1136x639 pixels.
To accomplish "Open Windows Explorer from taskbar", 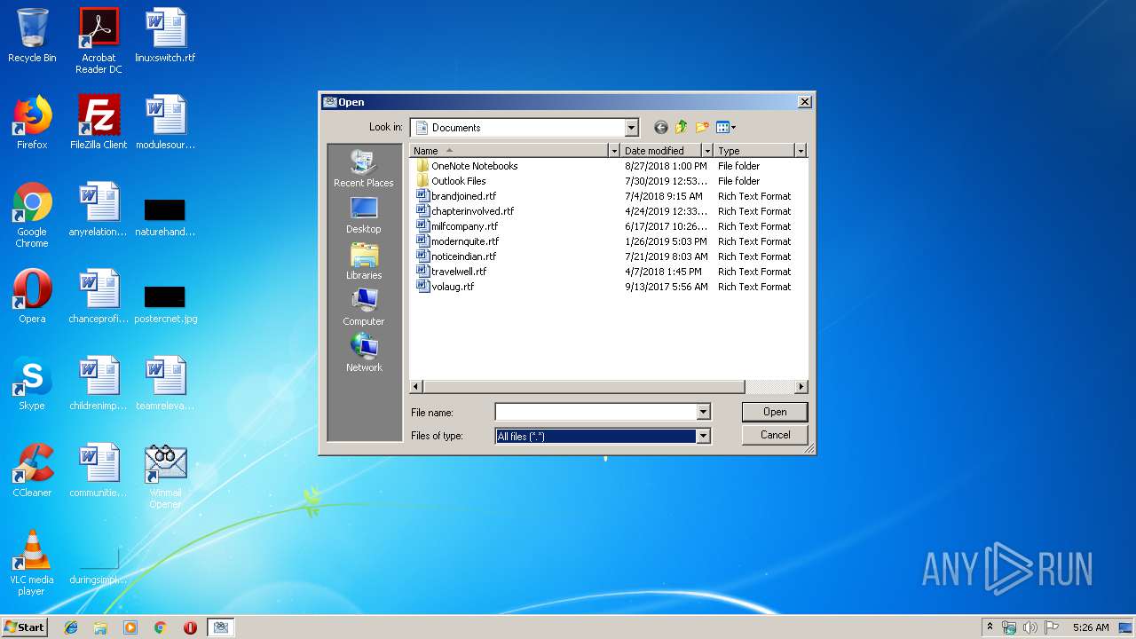I will pos(100,627).
